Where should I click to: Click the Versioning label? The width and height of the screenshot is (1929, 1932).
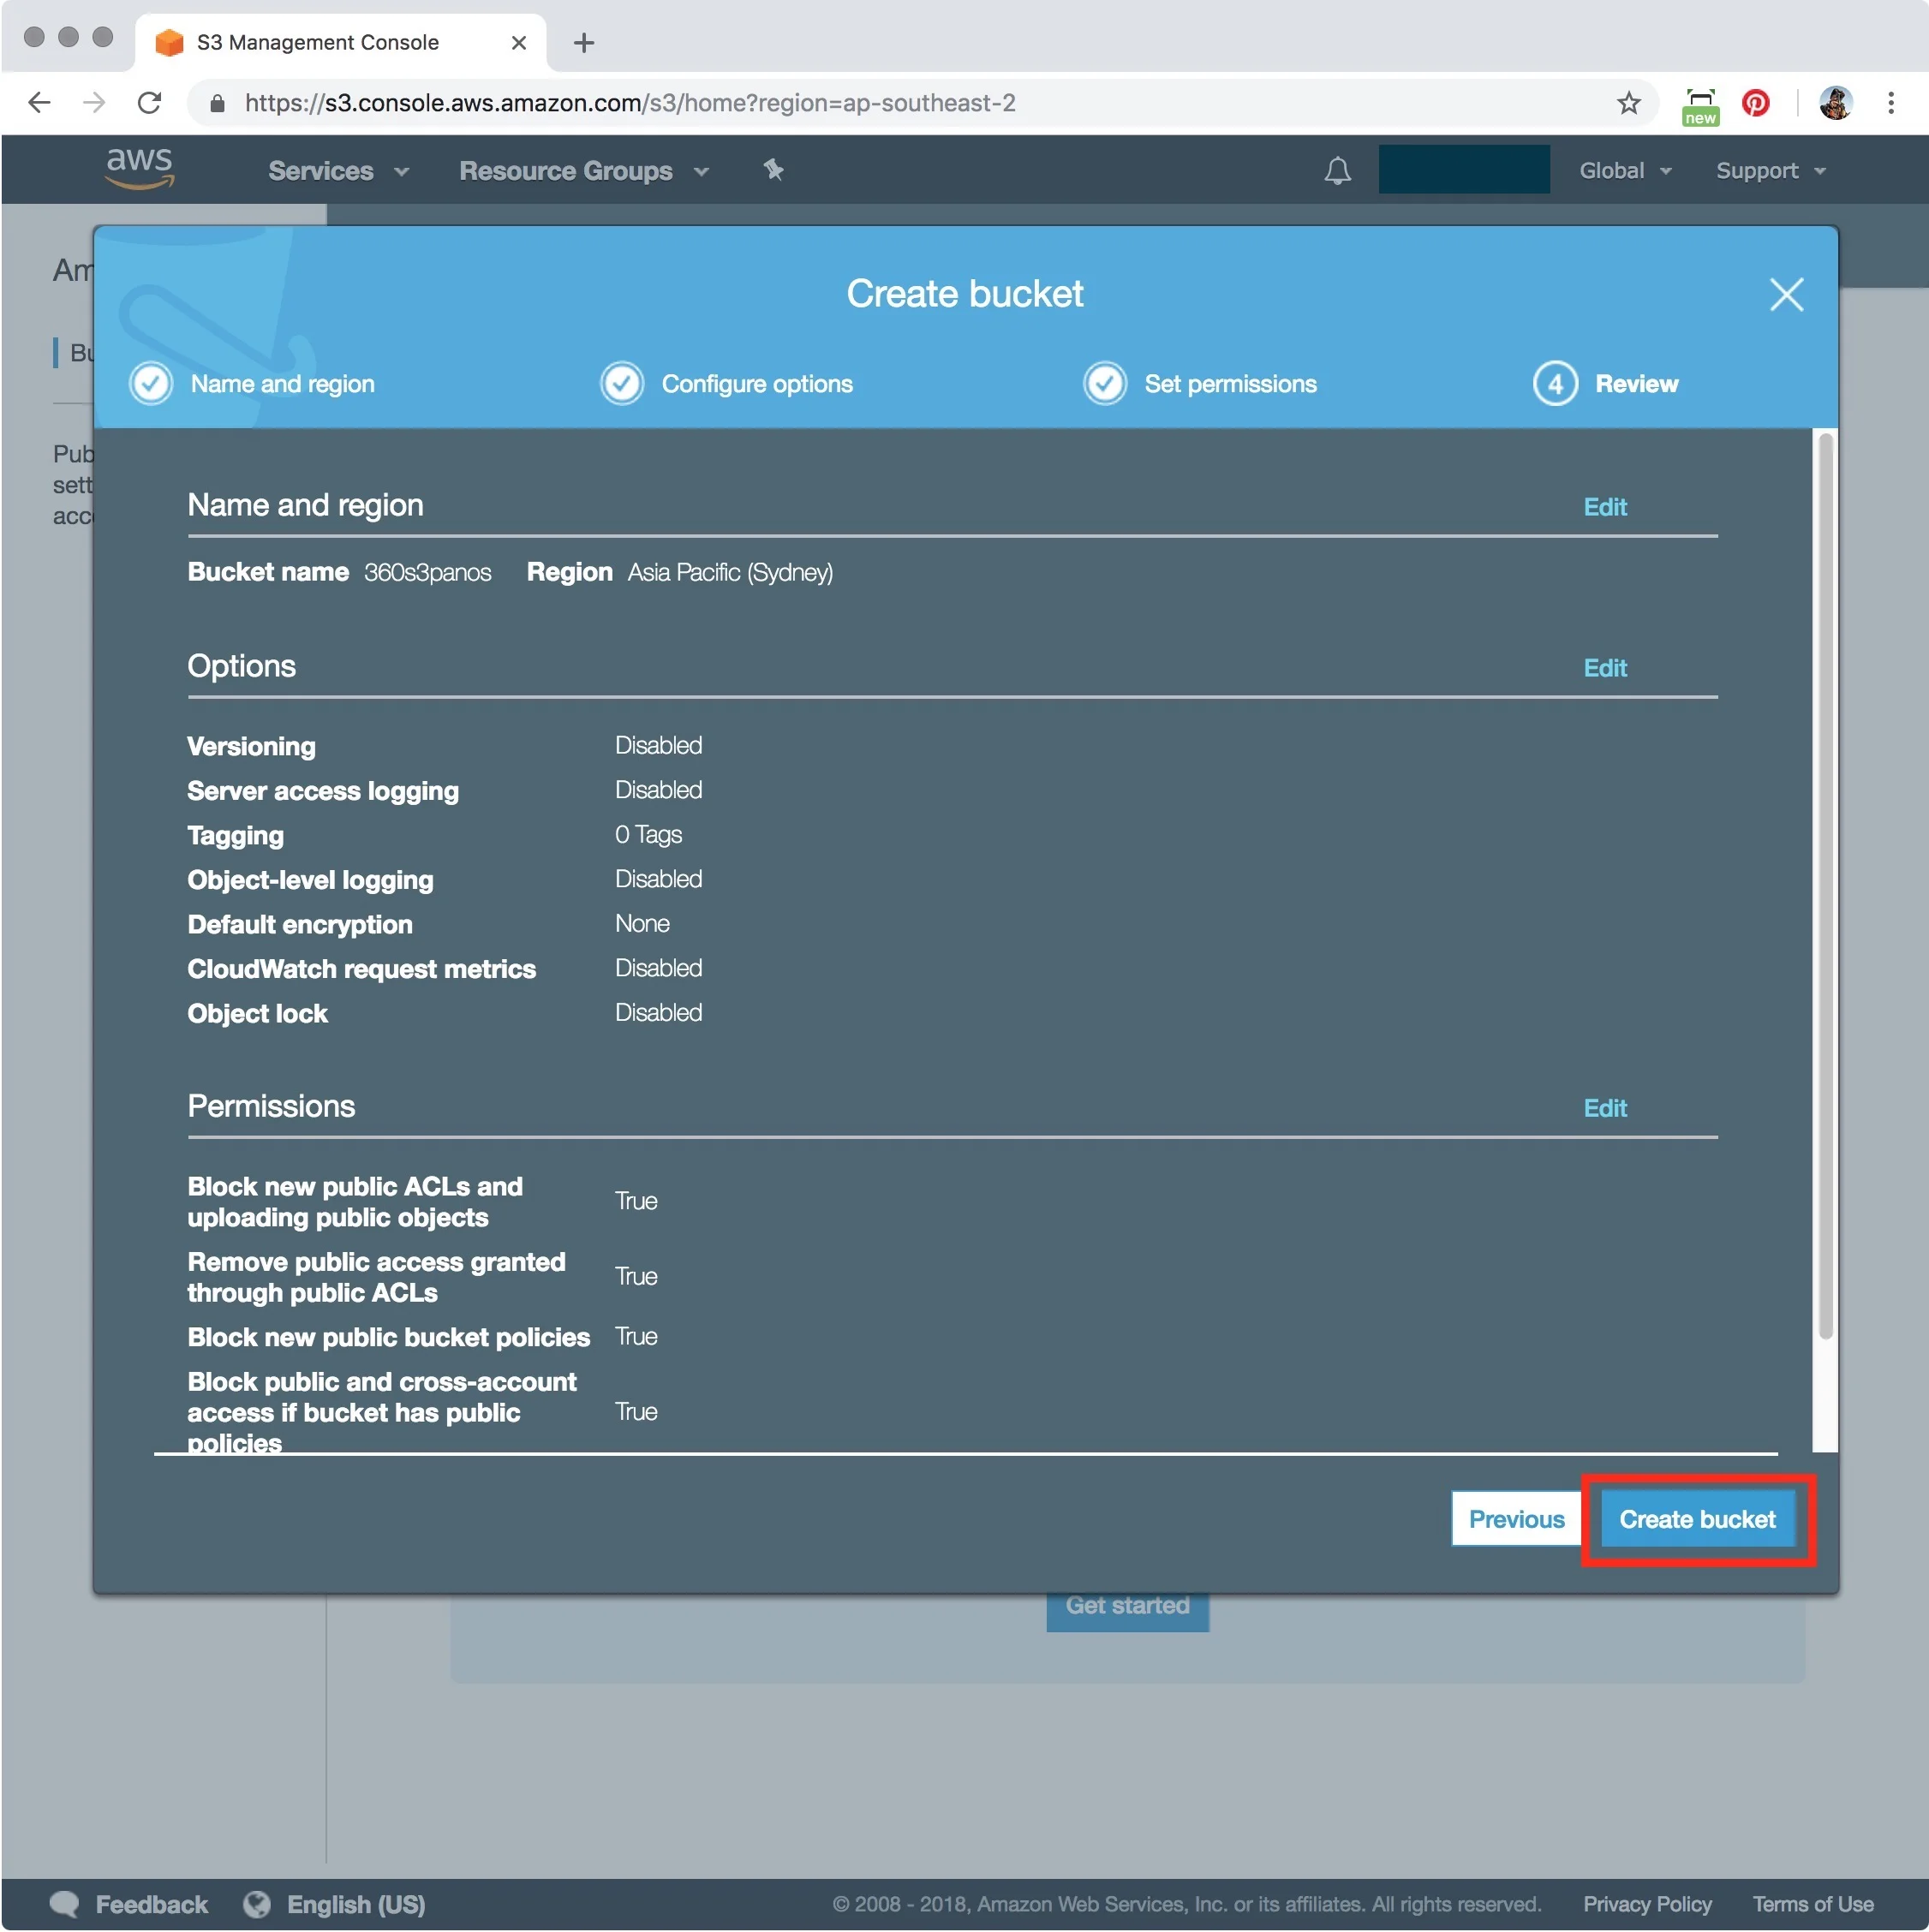coord(251,746)
